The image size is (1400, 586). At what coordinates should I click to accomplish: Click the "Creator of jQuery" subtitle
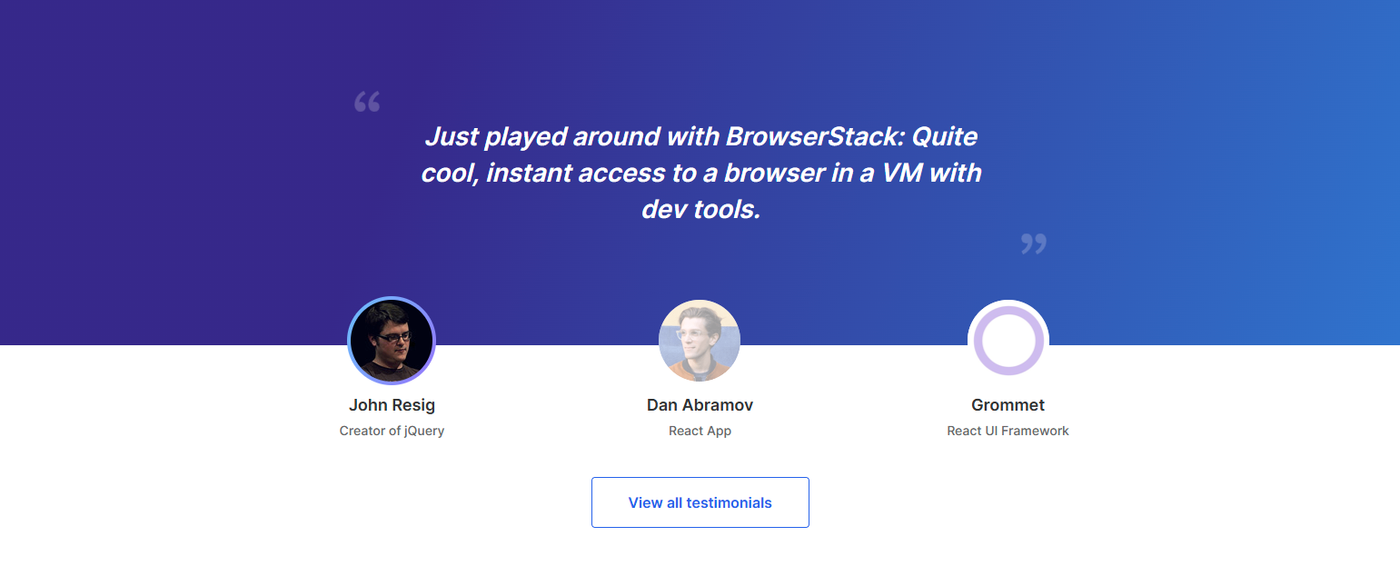[x=392, y=431]
